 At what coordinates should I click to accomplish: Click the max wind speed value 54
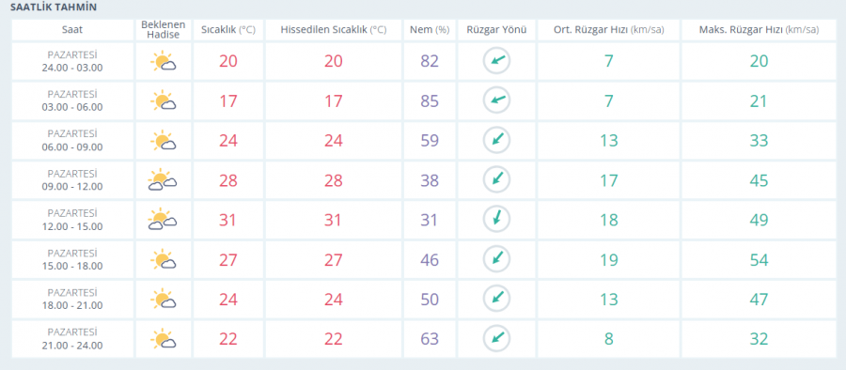[x=759, y=260]
